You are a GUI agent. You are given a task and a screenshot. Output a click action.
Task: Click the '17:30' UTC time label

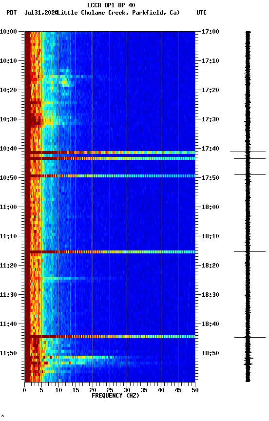click(211, 119)
